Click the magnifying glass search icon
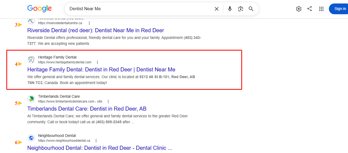This screenshot has height=153, width=348. pos(251,9)
